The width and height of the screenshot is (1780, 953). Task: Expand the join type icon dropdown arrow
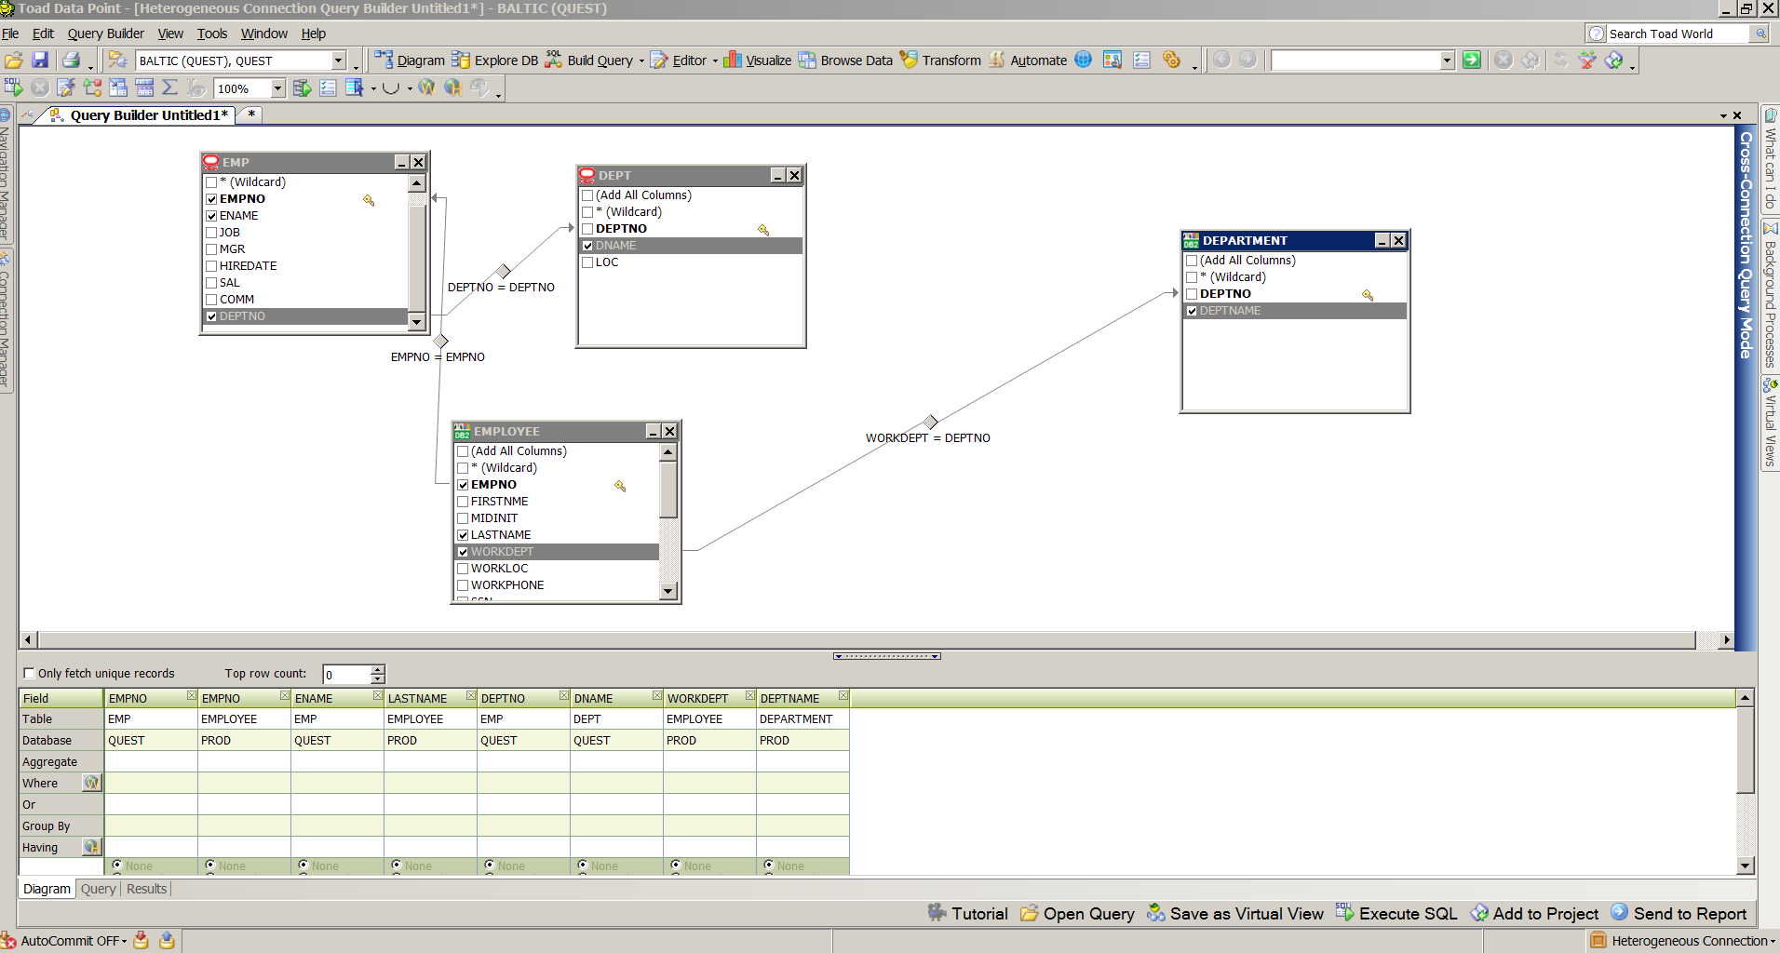click(x=410, y=88)
